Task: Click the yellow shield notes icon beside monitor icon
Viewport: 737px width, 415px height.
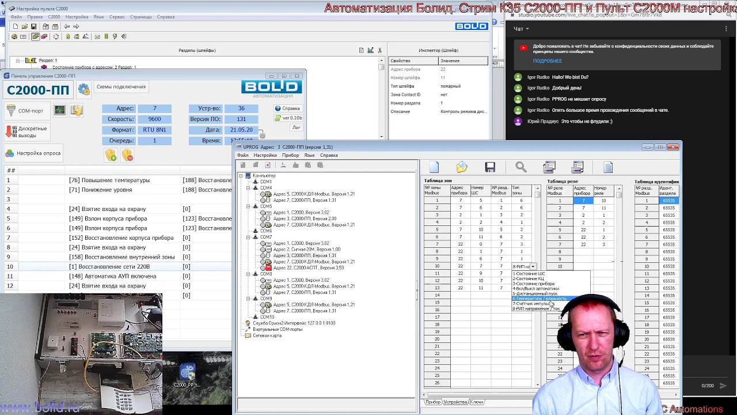Action: [77, 110]
